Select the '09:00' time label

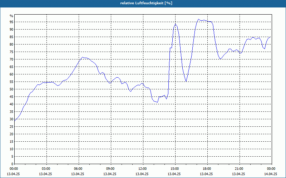pos(110,169)
